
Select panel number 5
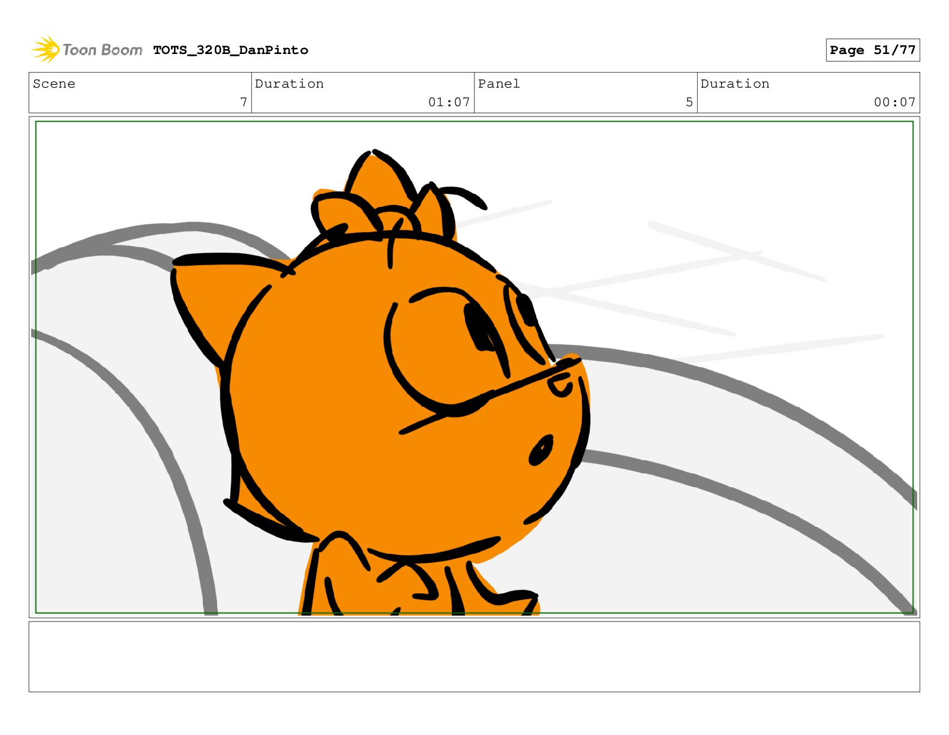pos(689,102)
